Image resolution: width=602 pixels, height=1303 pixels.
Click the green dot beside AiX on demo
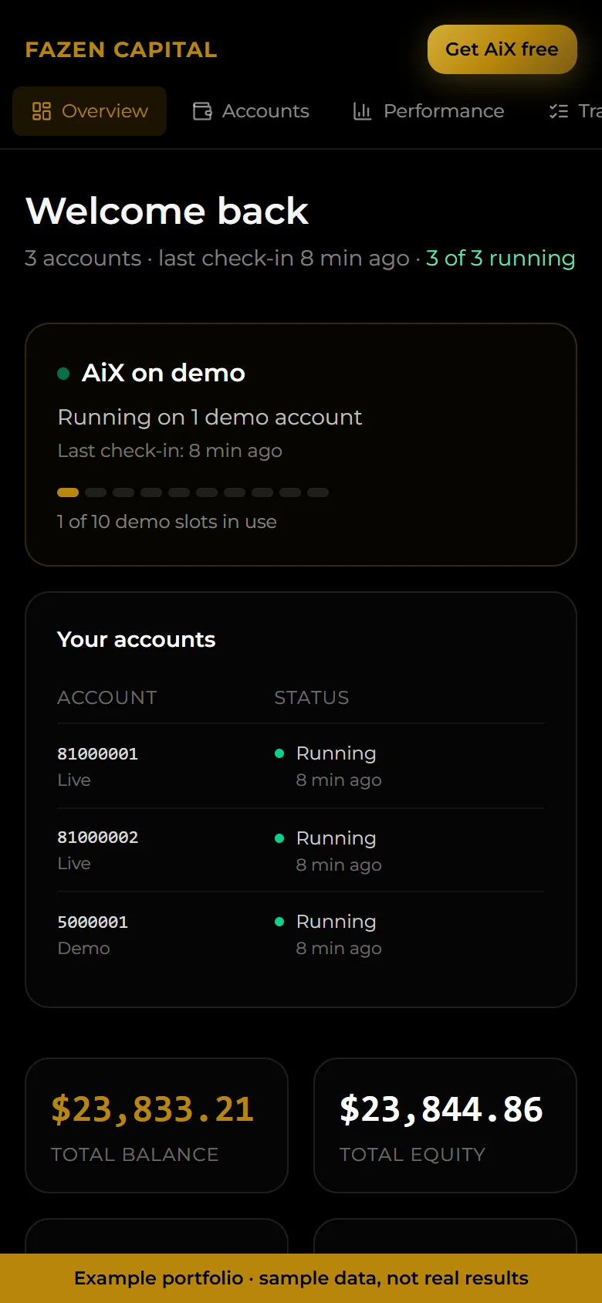point(64,374)
